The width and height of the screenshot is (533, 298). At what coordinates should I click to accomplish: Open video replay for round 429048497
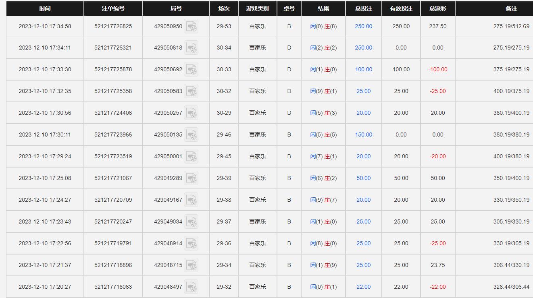click(191, 287)
